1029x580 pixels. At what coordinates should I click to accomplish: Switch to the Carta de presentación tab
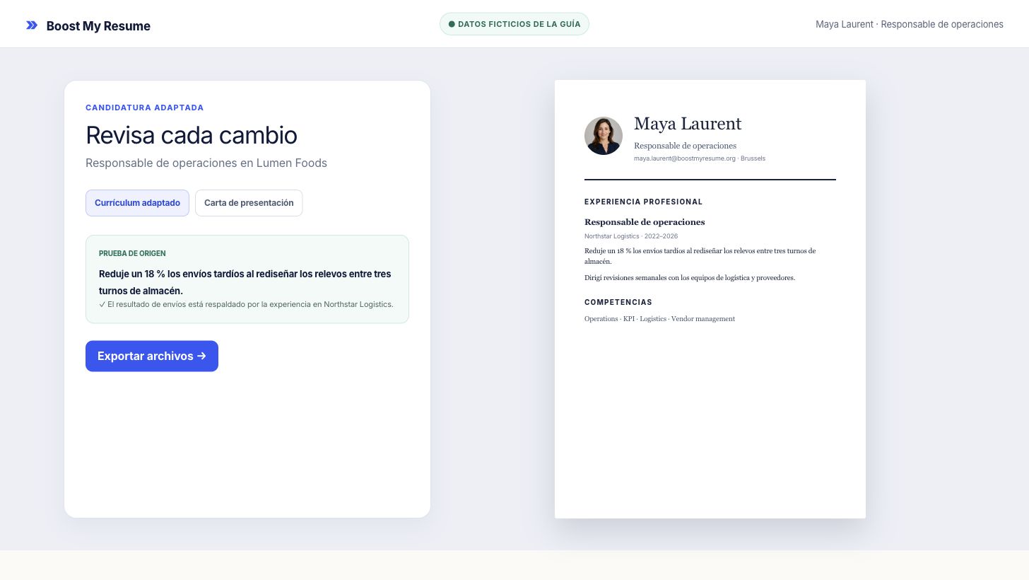click(249, 203)
